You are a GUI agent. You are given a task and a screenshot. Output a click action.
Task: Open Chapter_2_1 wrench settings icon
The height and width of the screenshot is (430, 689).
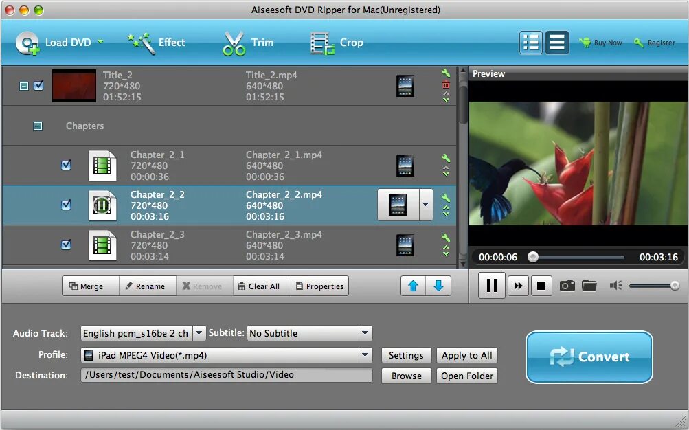point(446,158)
